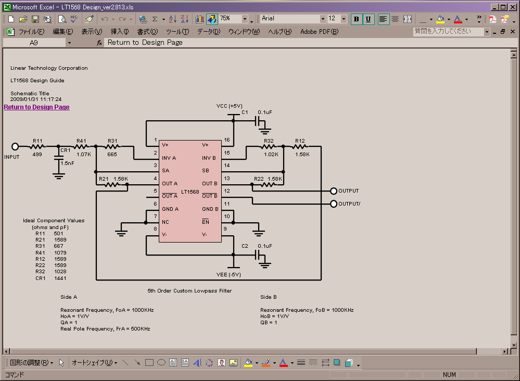Click the Undo button
This screenshot has width=520, height=381.
pos(105,19)
